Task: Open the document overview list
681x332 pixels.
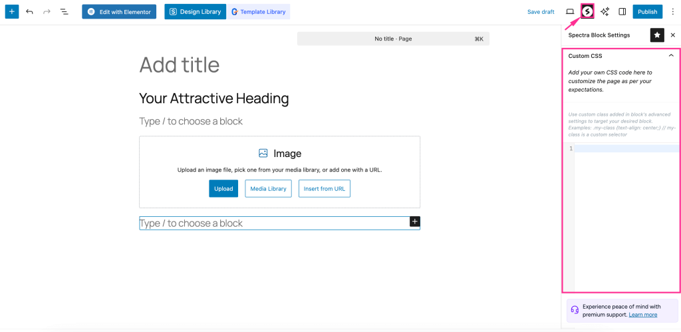Action: tap(65, 12)
